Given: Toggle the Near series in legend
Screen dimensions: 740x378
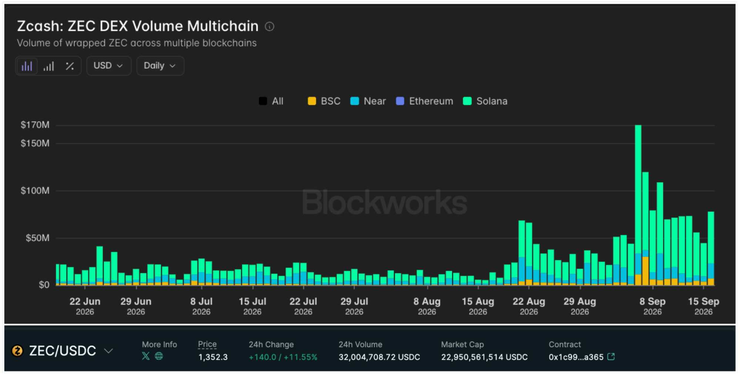Looking at the screenshot, I should (368, 101).
